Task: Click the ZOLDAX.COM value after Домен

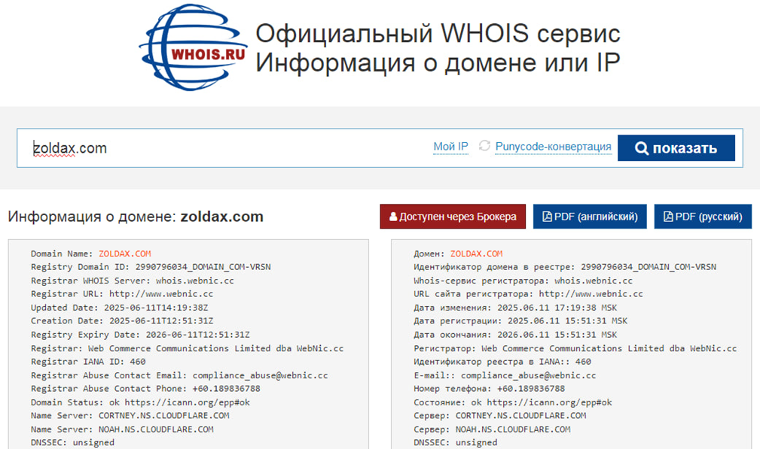Action: tap(477, 253)
